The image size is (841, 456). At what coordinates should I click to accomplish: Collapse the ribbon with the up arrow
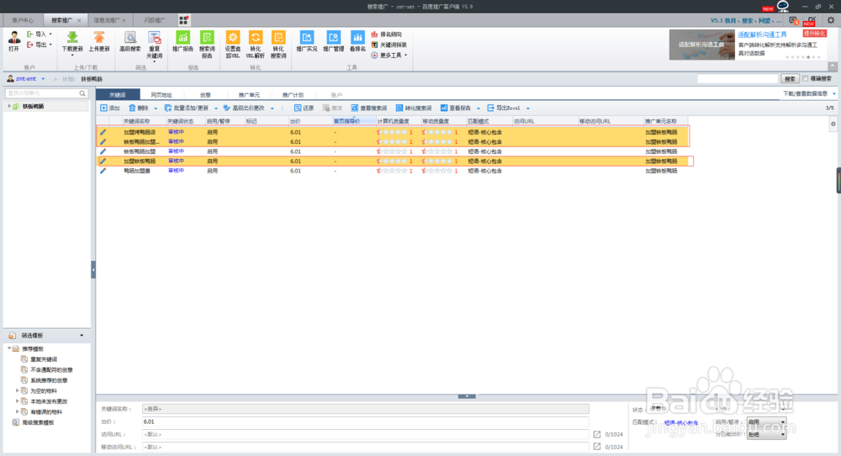click(x=833, y=66)
